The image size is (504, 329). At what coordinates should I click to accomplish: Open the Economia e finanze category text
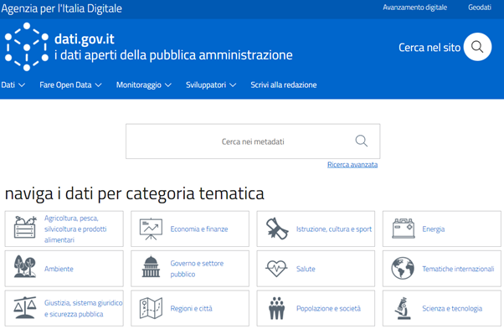pyautogui.click(x=199, y=229)
